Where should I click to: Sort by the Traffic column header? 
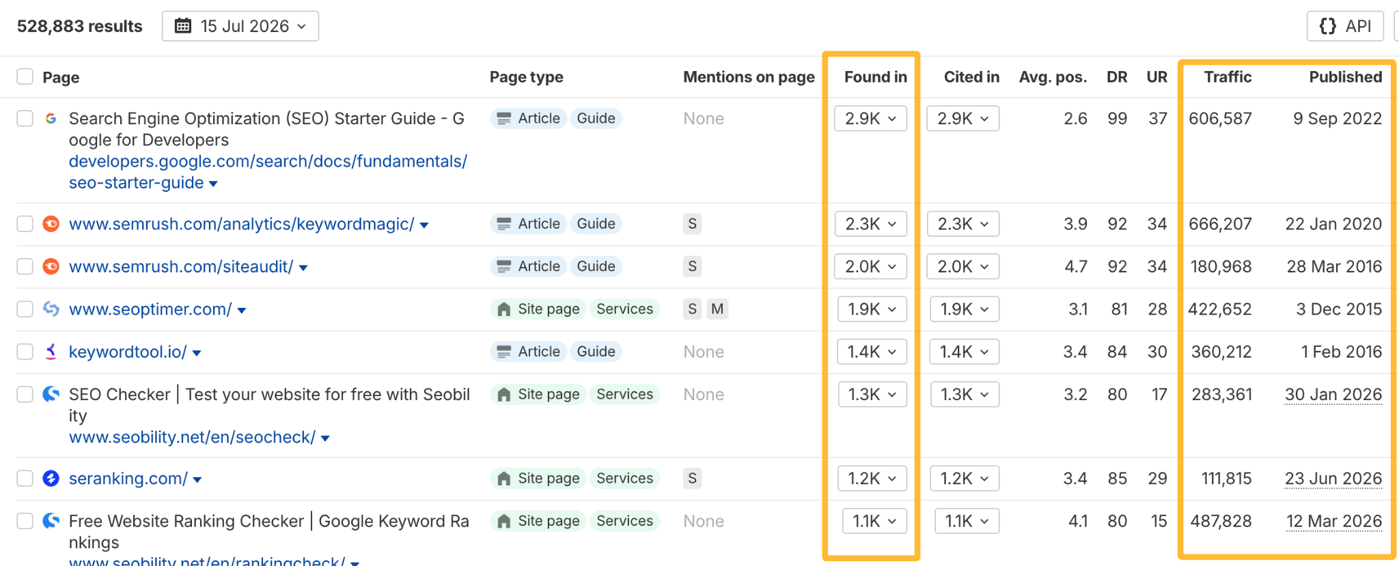[1228, 77]
